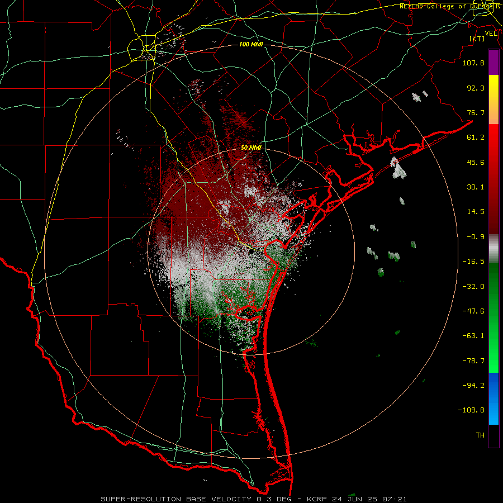Viewport: 503px width, 503px height.
Task: Click the -32.0 velocity scale value
Action: click(473, 287)
